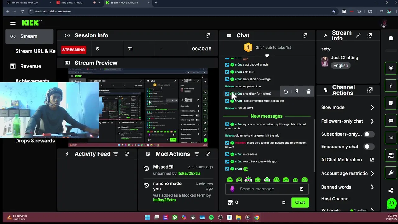398x224 pixels.
Task: Bookmark this page with star icon
Action: click(334, 12)
